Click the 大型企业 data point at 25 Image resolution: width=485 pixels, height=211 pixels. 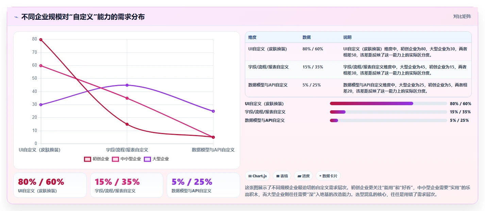213,111
